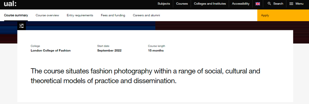This screenshot has width=309, height=104.
Task: Open the Courses navigation item
Action: pyautogui.click(x=182, y=3)
